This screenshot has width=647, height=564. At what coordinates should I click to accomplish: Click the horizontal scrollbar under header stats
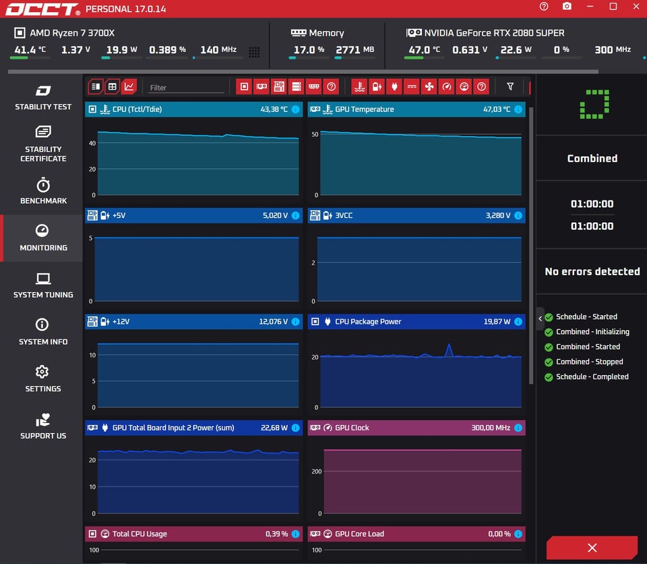point(303,72)
